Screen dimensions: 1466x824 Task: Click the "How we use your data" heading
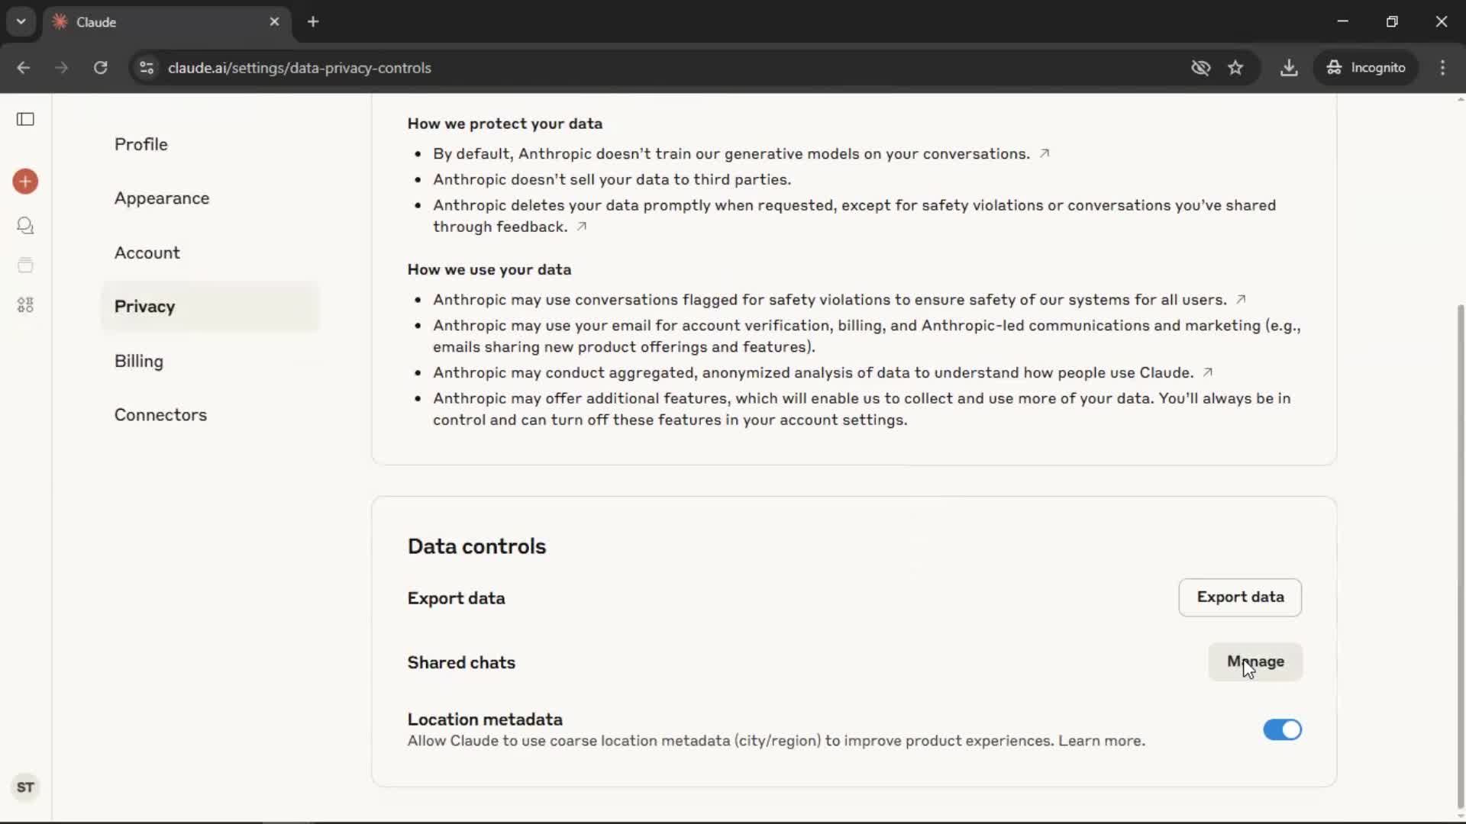489,269
